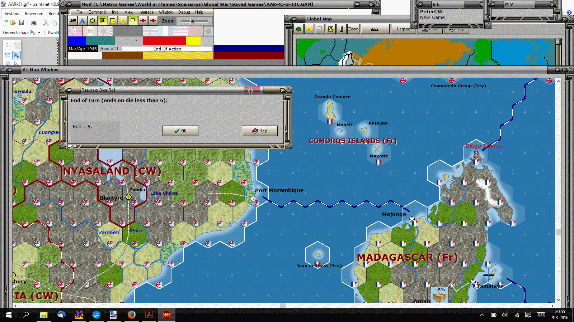
Task: Click the open folder icon in paint.net
Action: [13, 23]
